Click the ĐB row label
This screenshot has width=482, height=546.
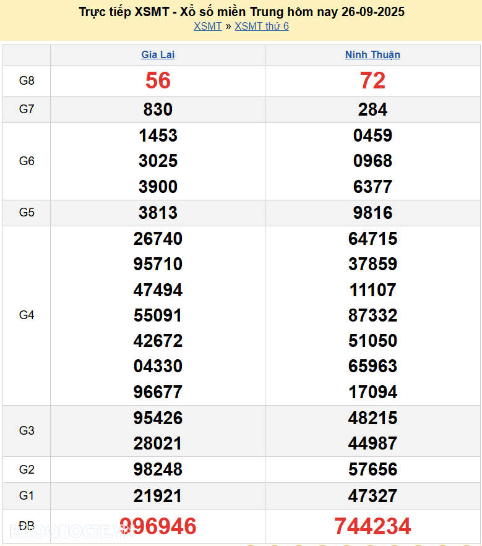pyautogui.click(x=27, y=526)
